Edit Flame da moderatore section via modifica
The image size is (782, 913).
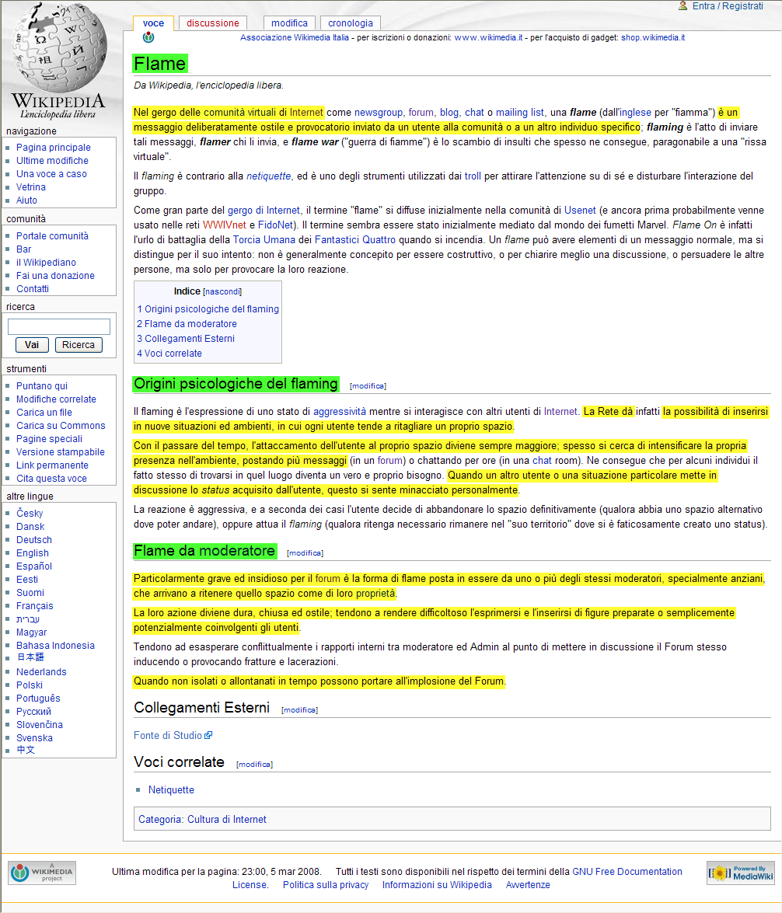[305, 553]
